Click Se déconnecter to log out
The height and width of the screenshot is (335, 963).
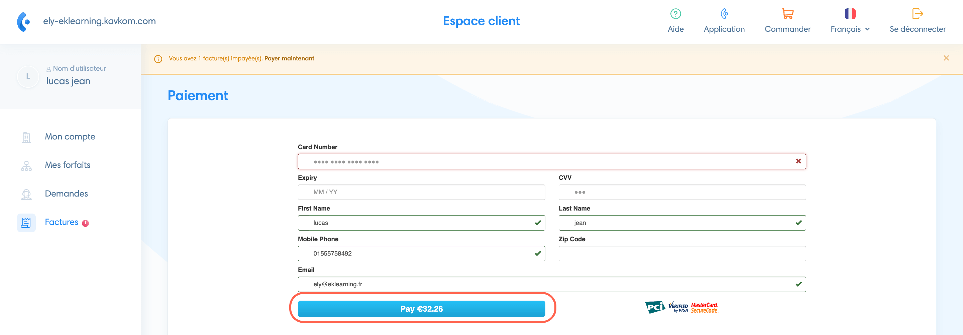point(918,29)
